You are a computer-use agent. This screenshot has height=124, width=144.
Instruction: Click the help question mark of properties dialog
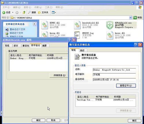coord(70,40)
